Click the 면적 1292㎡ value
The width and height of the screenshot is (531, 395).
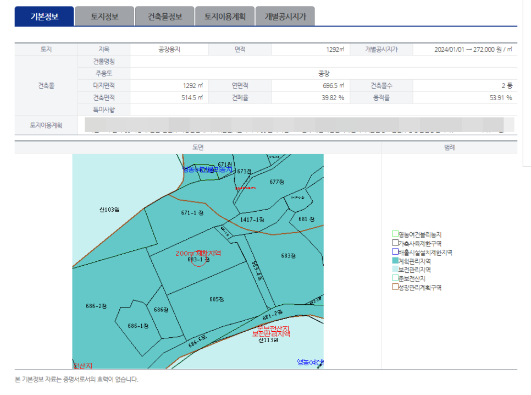coord(335,50)
